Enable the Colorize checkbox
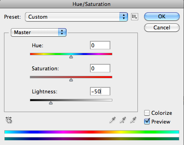 pos(147,113)
